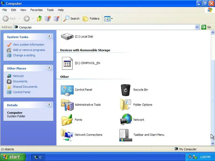Click the 'Devices with Removable Storage' heading
Screen dimensions: 215x161
(x=85, y=50)
